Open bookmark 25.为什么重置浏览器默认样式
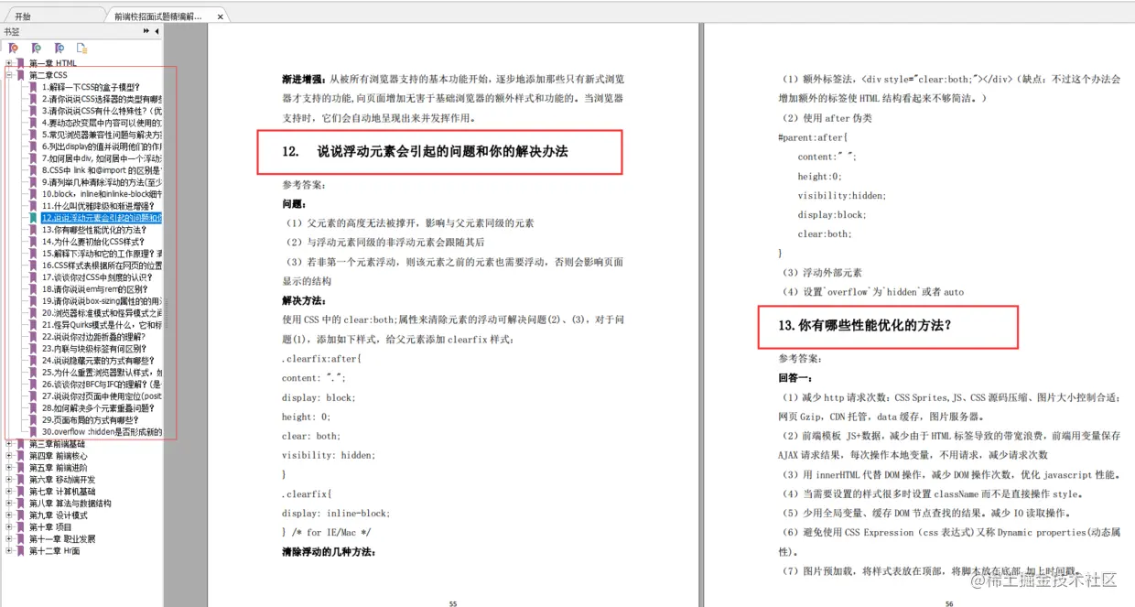 (103, 372)
